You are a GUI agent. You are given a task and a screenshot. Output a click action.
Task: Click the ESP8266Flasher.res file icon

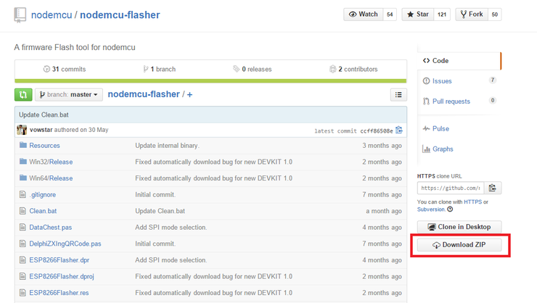(22, 293)
